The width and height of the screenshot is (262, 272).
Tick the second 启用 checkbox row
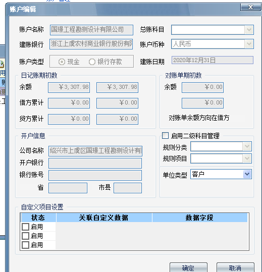click(x=26, y=236)
